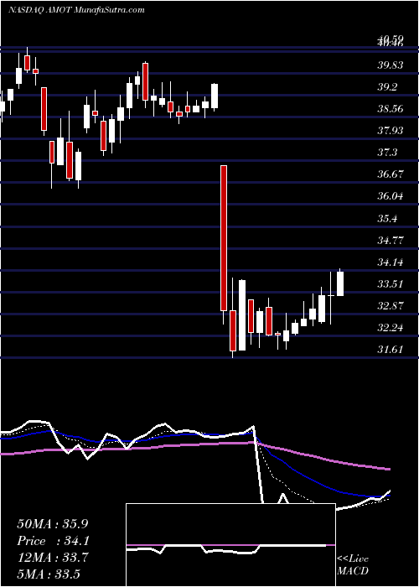Viewport: 419px width, 587px height.
Task: Click the 37.3 price axis label
Action: [x=387, y=153]
